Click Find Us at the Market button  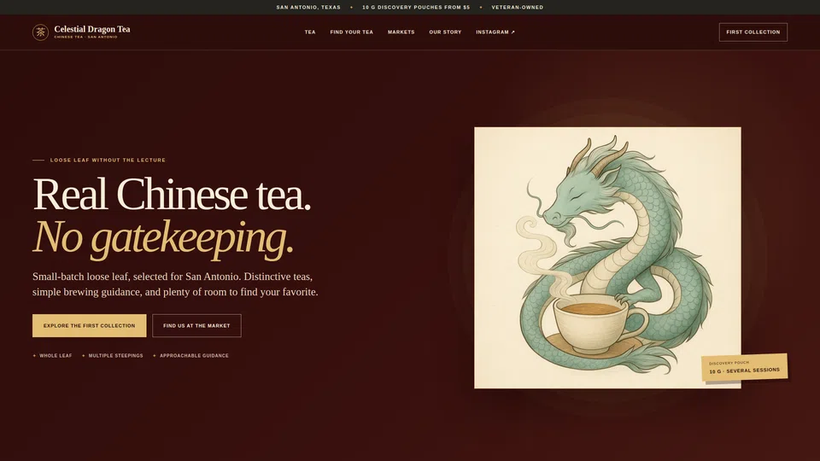tap(196, 325)
